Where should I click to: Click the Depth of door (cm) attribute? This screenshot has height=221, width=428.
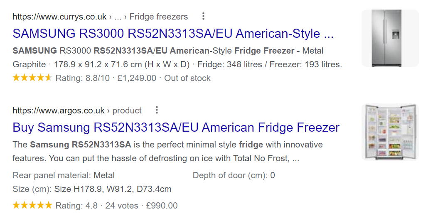(x=234, y=175)
